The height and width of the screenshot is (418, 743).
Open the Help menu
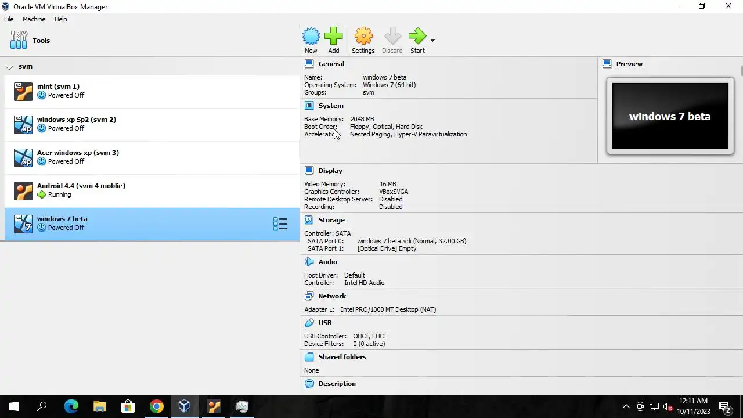click(60, 19)
